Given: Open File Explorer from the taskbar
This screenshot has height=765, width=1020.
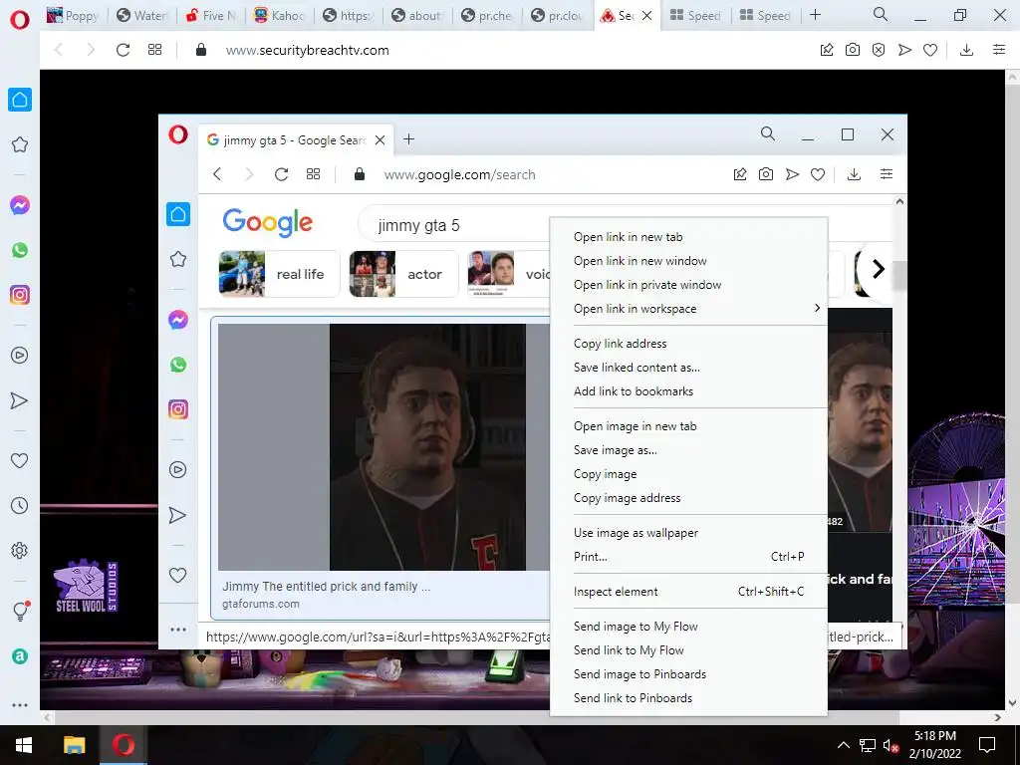Looking at the screenshot, I should tap(74, 745).
